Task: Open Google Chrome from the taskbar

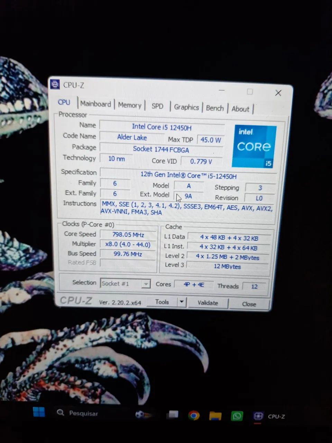Action: 194,415
